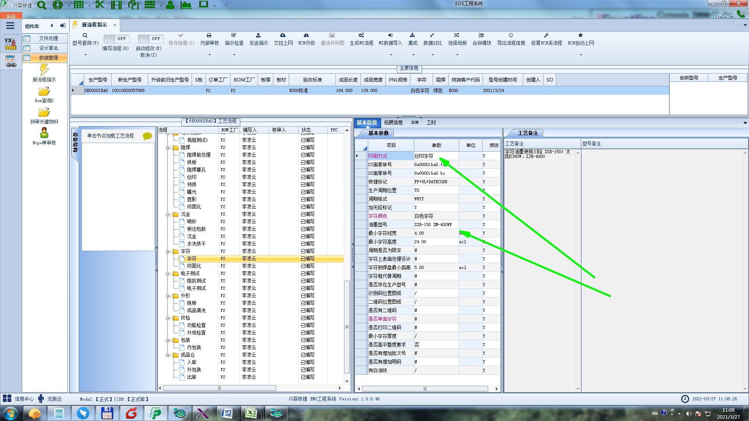Open the Bom查询2 folder icon

(x=44, y=92)
